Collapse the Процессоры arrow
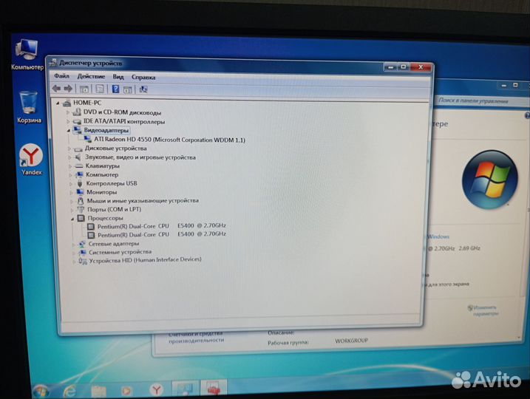Image resolution: width=530 pixels, height=399 pixels. point(72,219)
